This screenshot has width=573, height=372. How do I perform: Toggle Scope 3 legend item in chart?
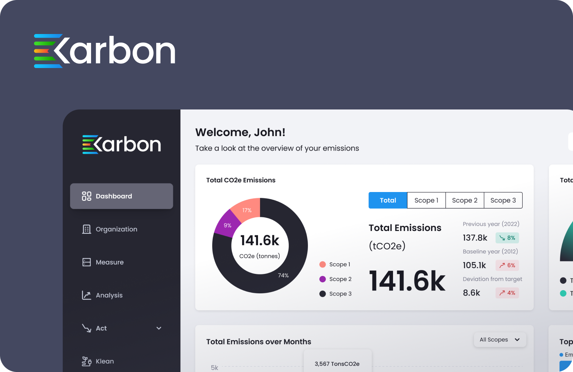point(336,294)
